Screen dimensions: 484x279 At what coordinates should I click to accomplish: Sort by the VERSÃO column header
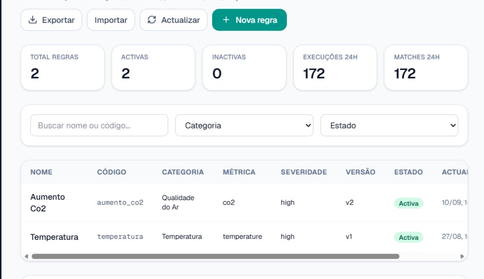360,172
